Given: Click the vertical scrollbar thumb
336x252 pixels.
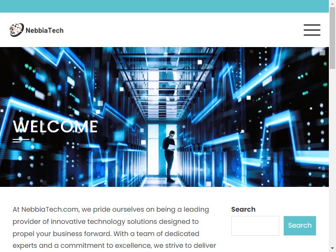Looking at the screenshot, I should tap(332, 37).
